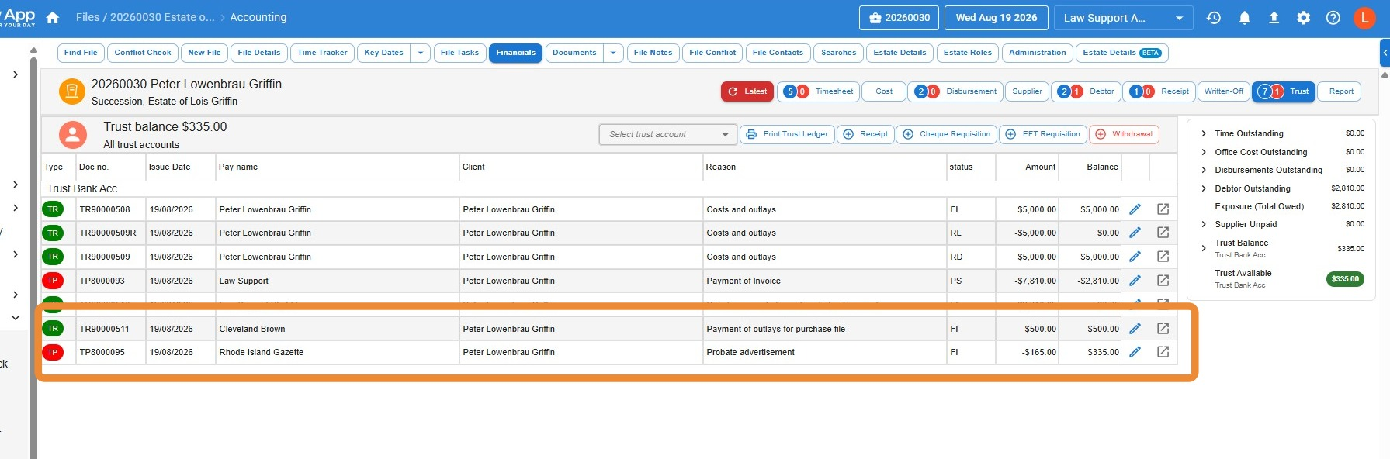Click EFT Requisition
1390x459 pixels.
click(x=1042, y=134)
